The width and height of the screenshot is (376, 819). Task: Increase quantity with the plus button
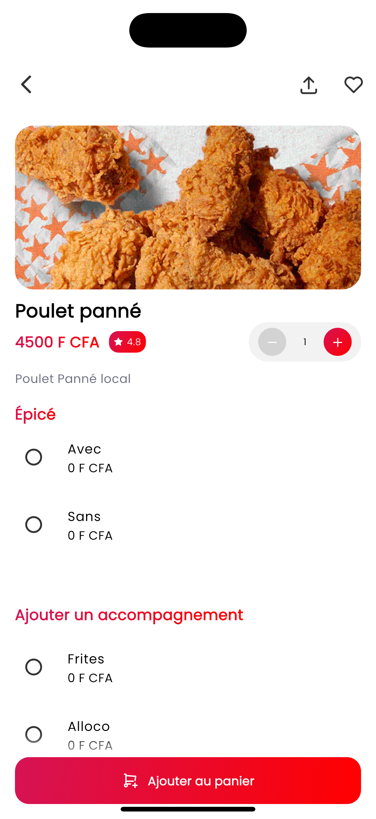337,342
